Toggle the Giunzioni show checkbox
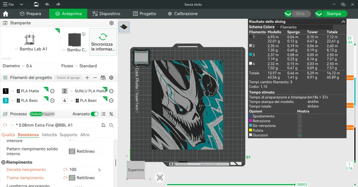 pos(300,135)
